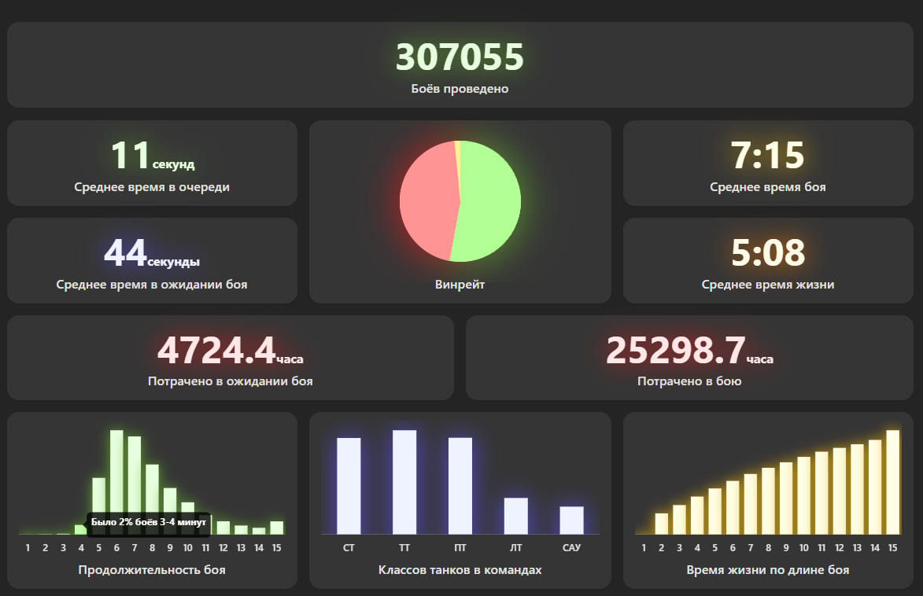Click the yellow lifetime bar at minute 15
The image size is (923, 596).
pyautogui.click(x=893, y=482)
